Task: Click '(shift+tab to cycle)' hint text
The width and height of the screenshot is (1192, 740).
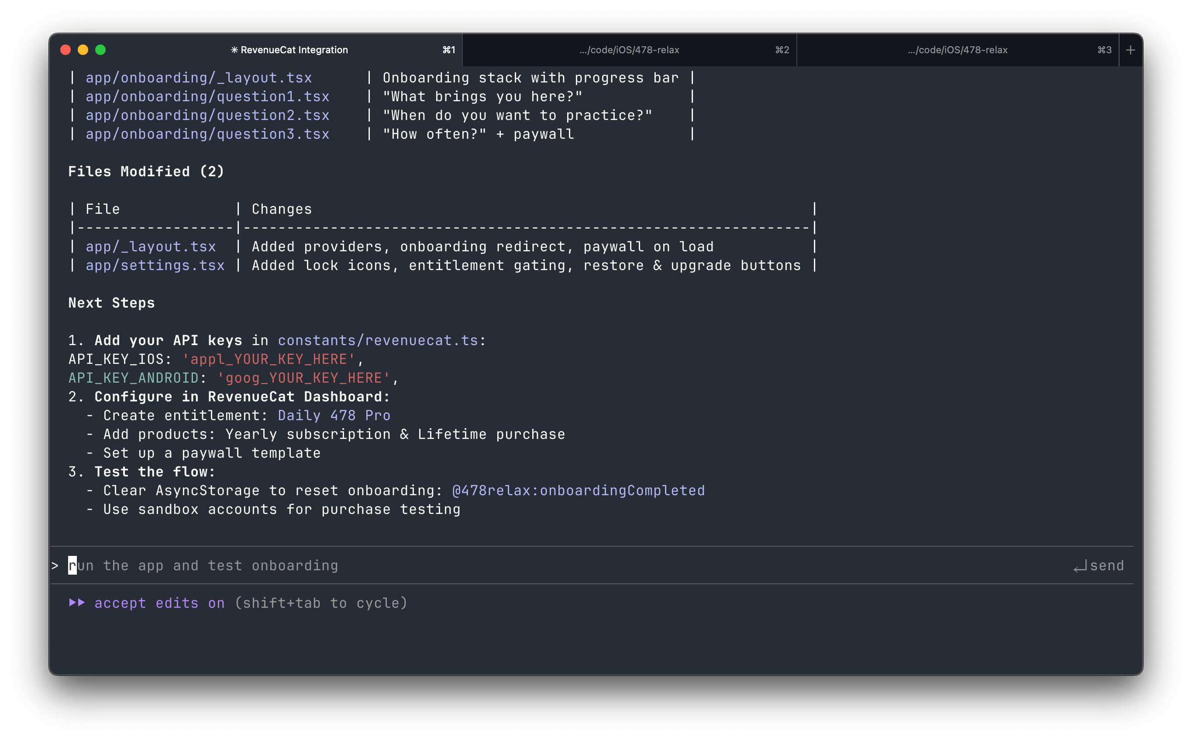Action: [x=321, y=603]
